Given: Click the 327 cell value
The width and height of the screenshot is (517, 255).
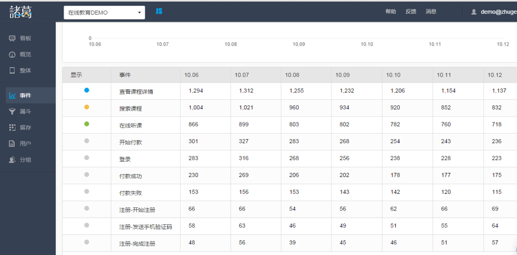Looking at the screenshot, I should tap(244, 141).
